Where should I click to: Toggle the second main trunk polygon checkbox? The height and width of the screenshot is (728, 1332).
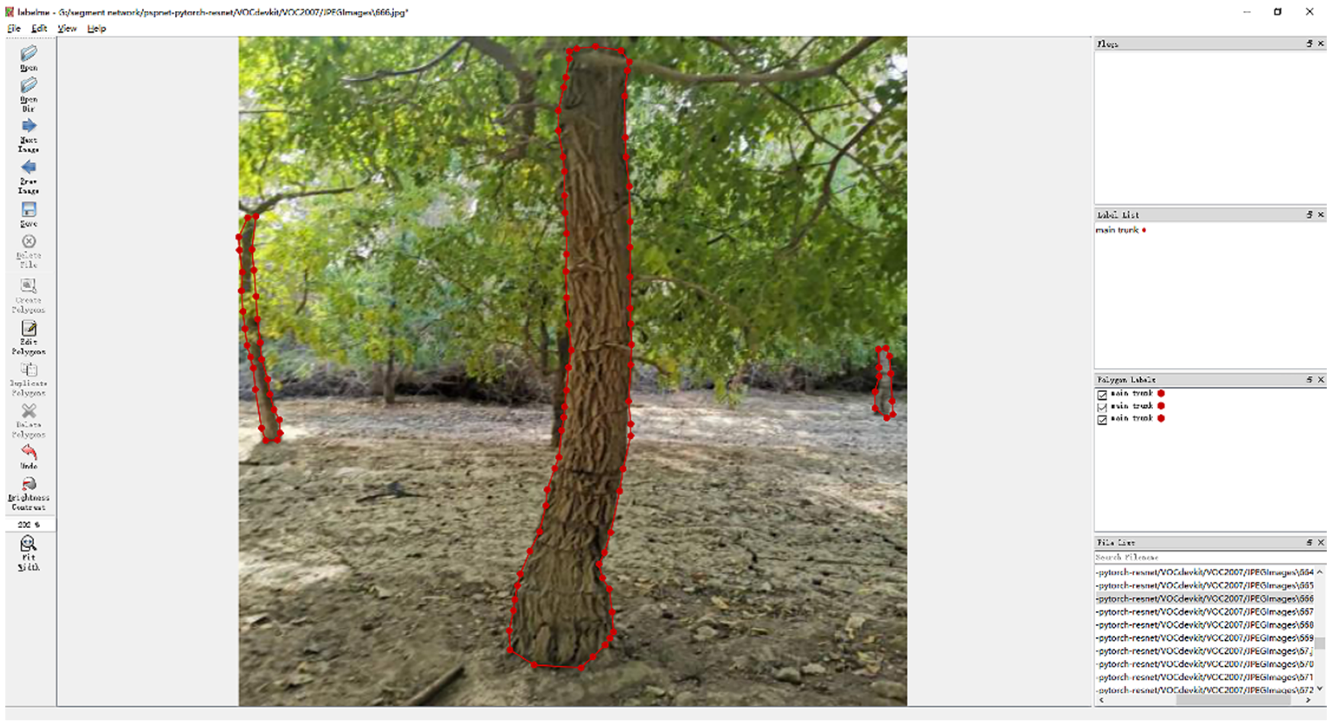click(x=1102, y=407)
